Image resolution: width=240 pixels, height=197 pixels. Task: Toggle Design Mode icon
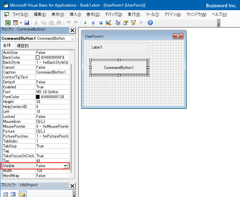click(108, 23)
